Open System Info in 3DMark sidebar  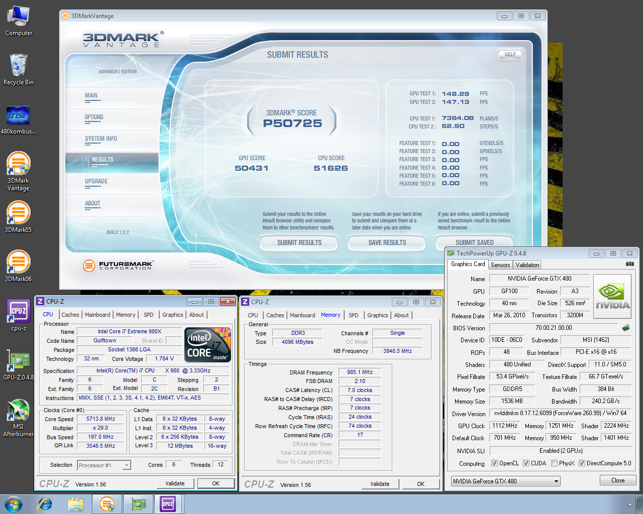101,139
